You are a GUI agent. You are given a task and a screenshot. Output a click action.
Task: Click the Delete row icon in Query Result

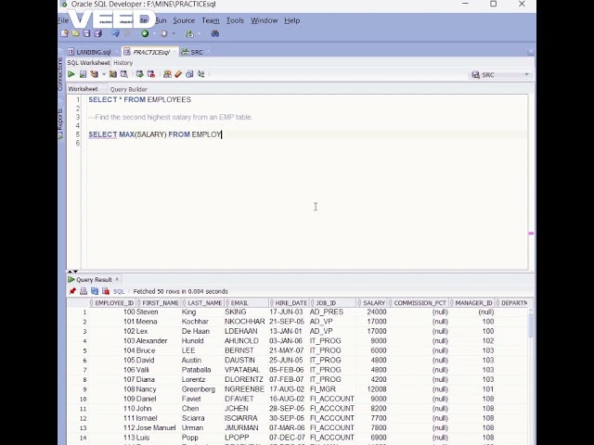point(106,291)
